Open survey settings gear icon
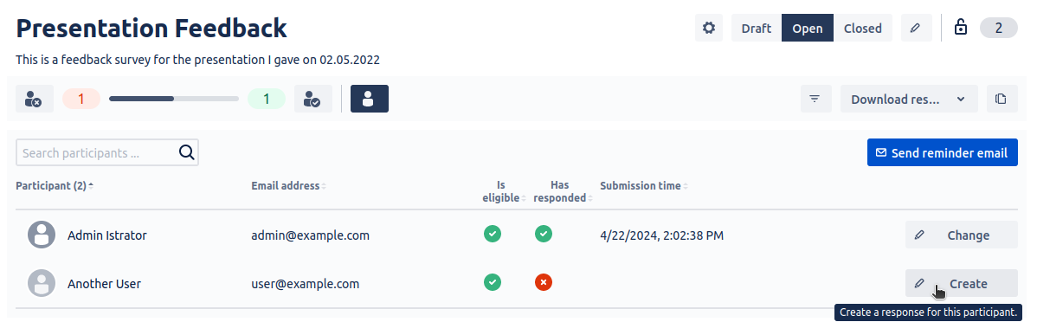1037x322 pixels. click(709, 28)
